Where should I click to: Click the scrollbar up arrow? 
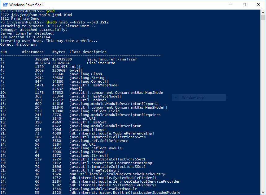point(263,12)
